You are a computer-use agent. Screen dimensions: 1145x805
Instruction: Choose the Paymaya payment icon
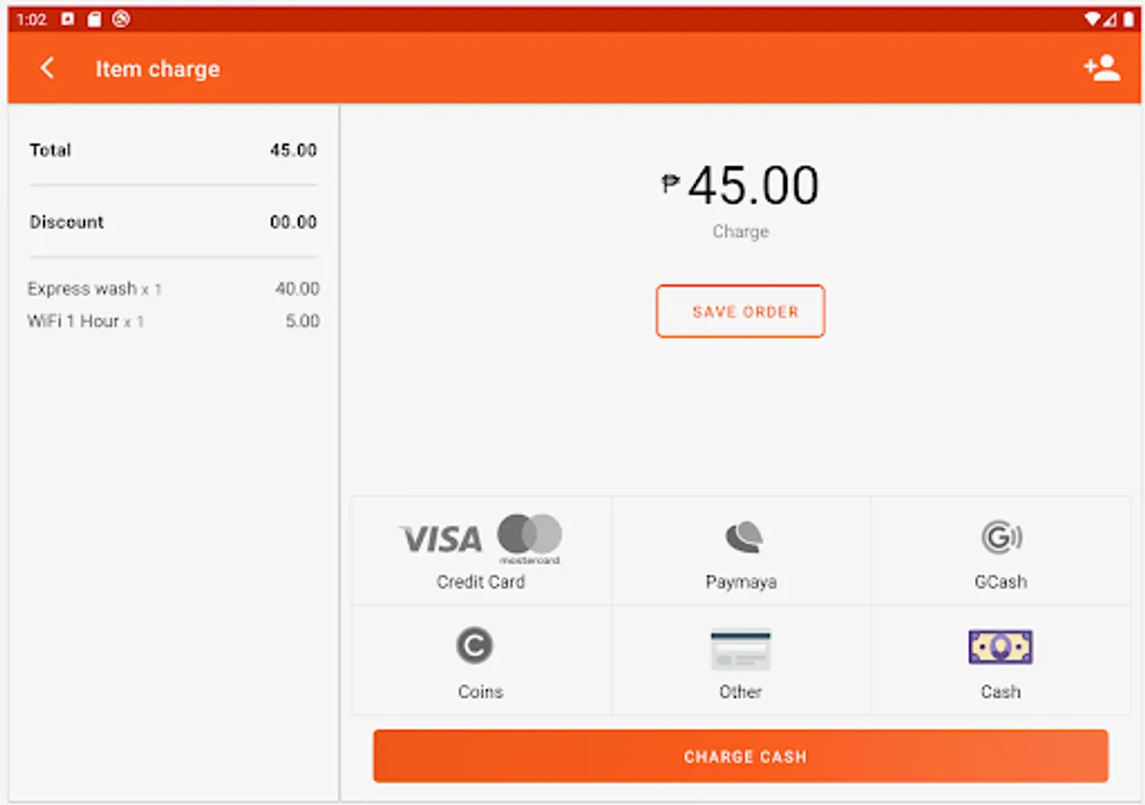[x=742, y=537]
